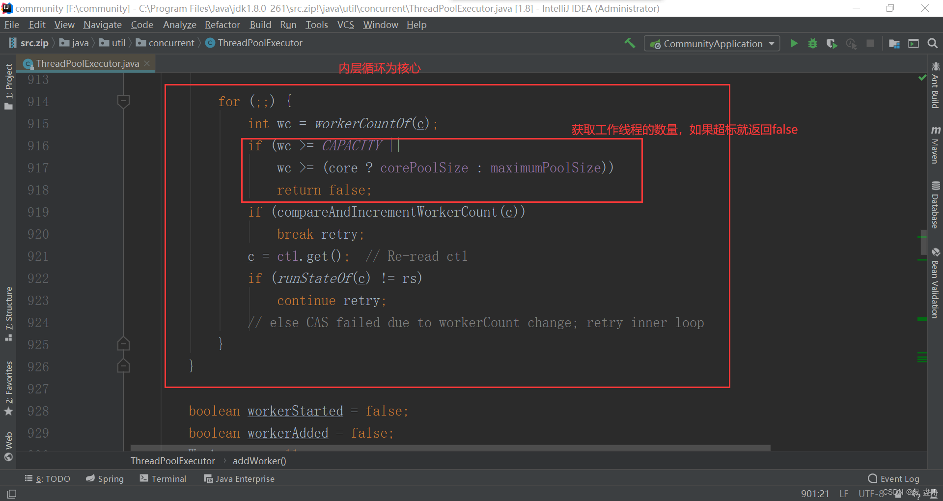Click ThreadPoolExecutor class in the navigation bar
943x501 pixels.
pos(254,43)
